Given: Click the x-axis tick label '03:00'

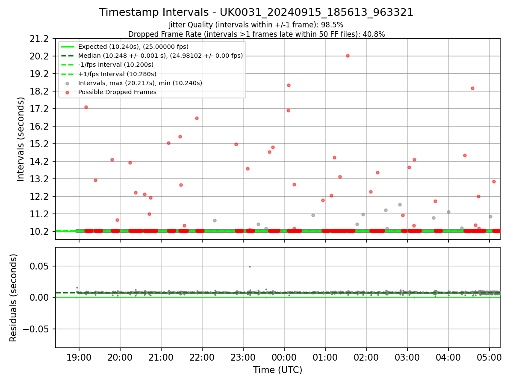Looking at the screenshot, I should point(407,357).
